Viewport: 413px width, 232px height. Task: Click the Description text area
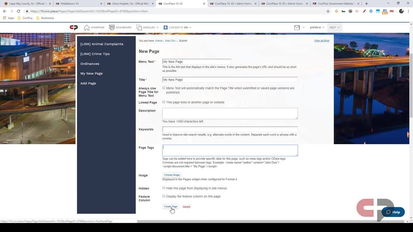(230, 113)
